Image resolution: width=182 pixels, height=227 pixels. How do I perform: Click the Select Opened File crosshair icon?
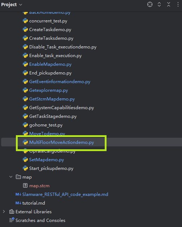coord(150,4)
